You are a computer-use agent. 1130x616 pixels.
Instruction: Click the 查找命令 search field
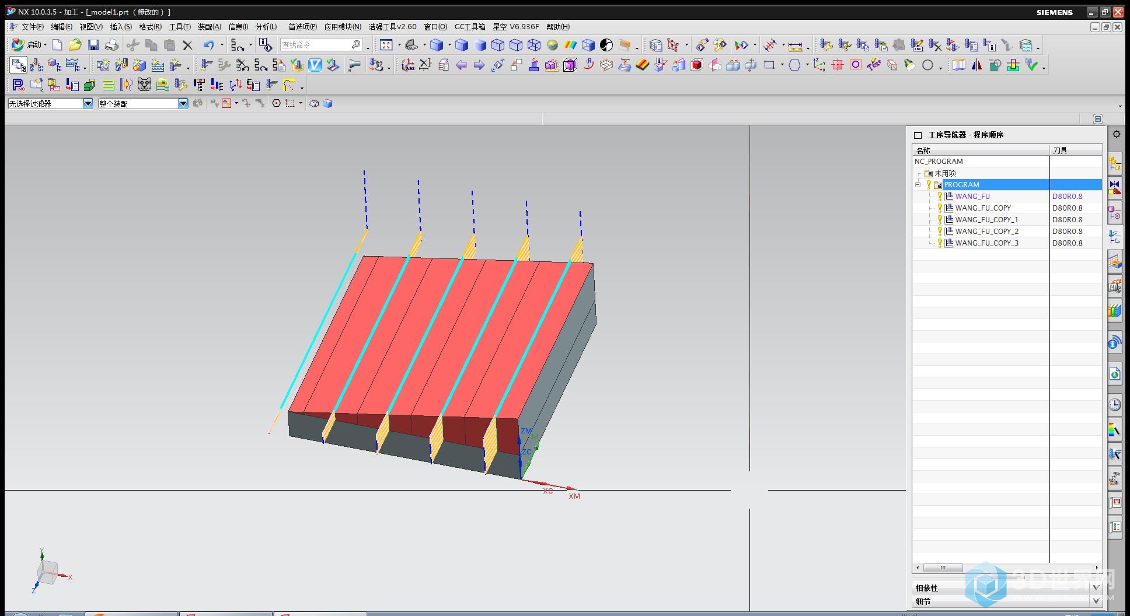tap(322, 45)
